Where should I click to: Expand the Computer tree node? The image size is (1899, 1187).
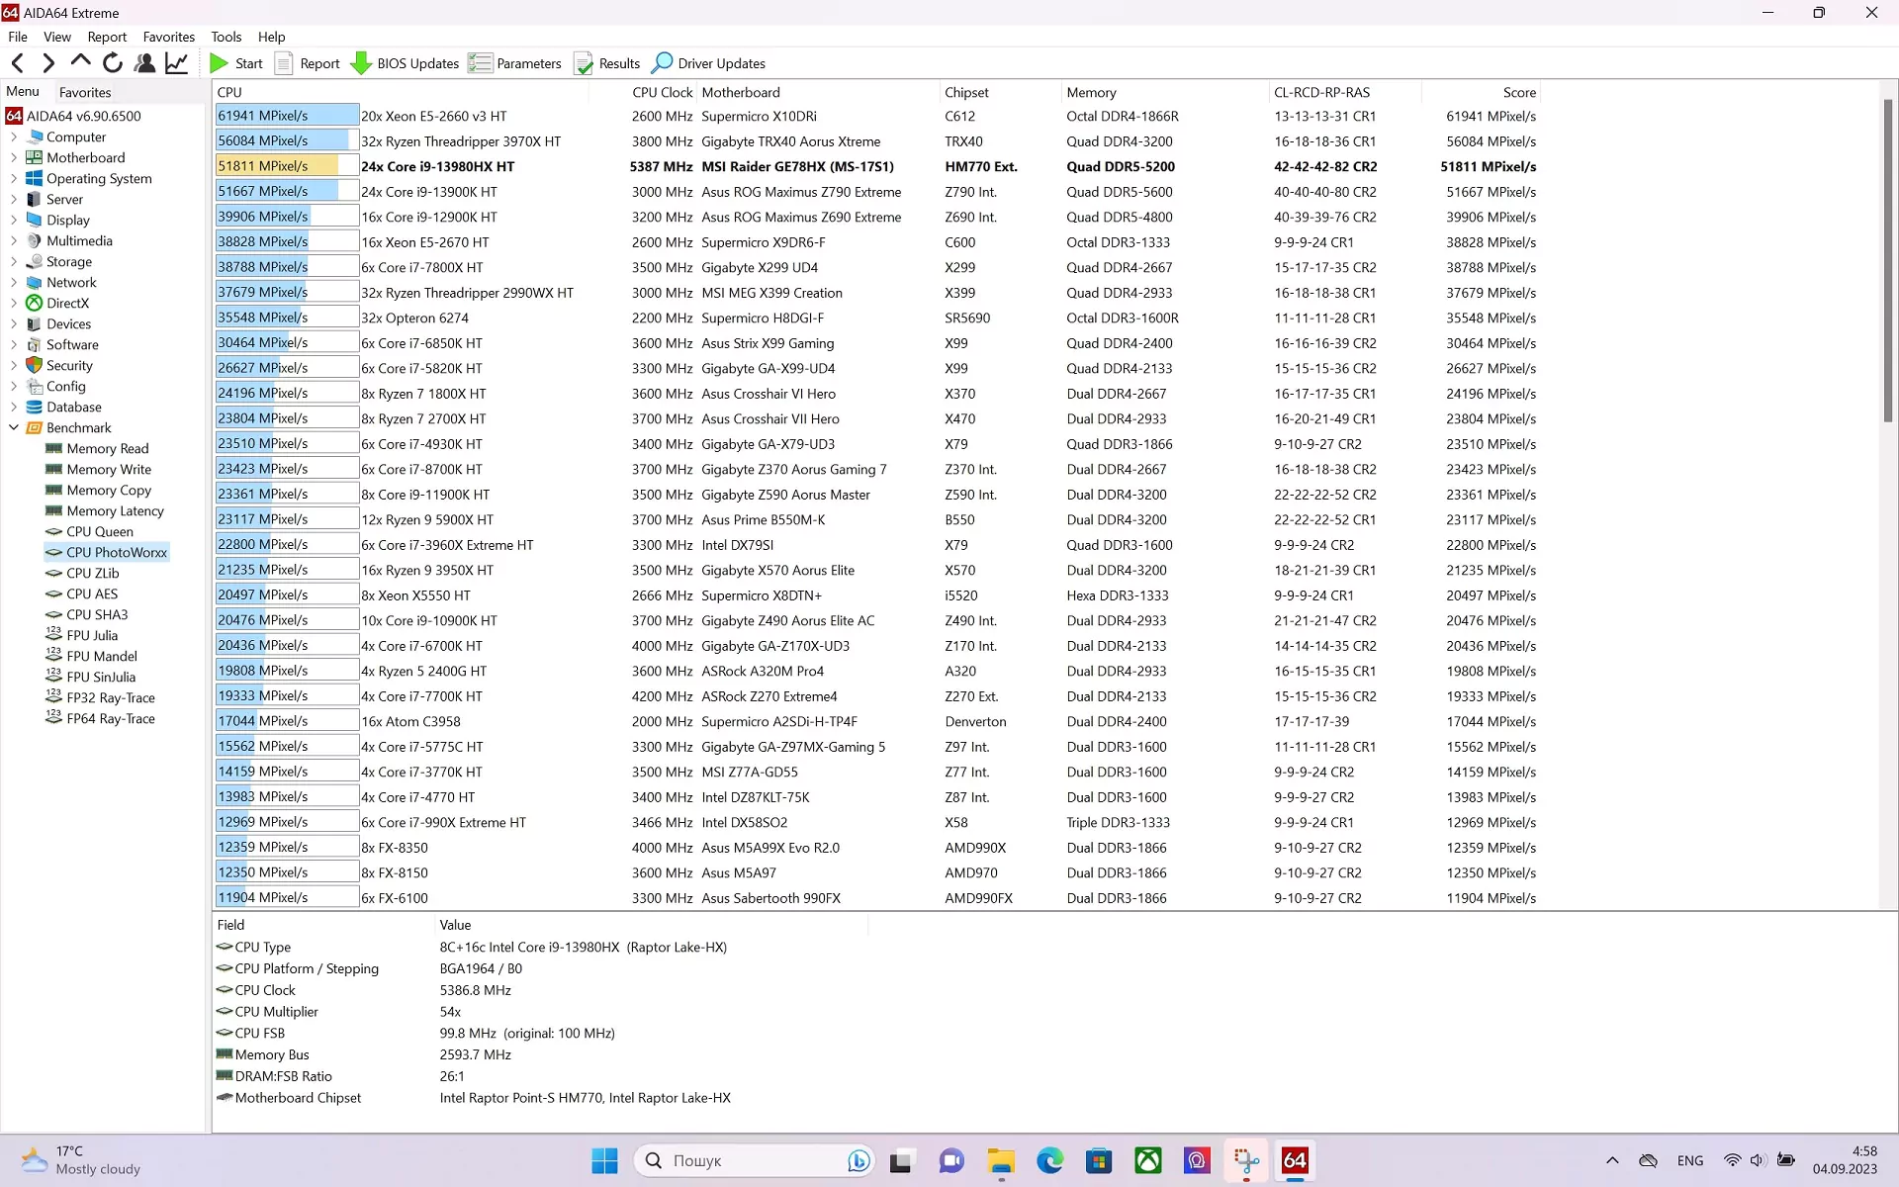[14, 137]
